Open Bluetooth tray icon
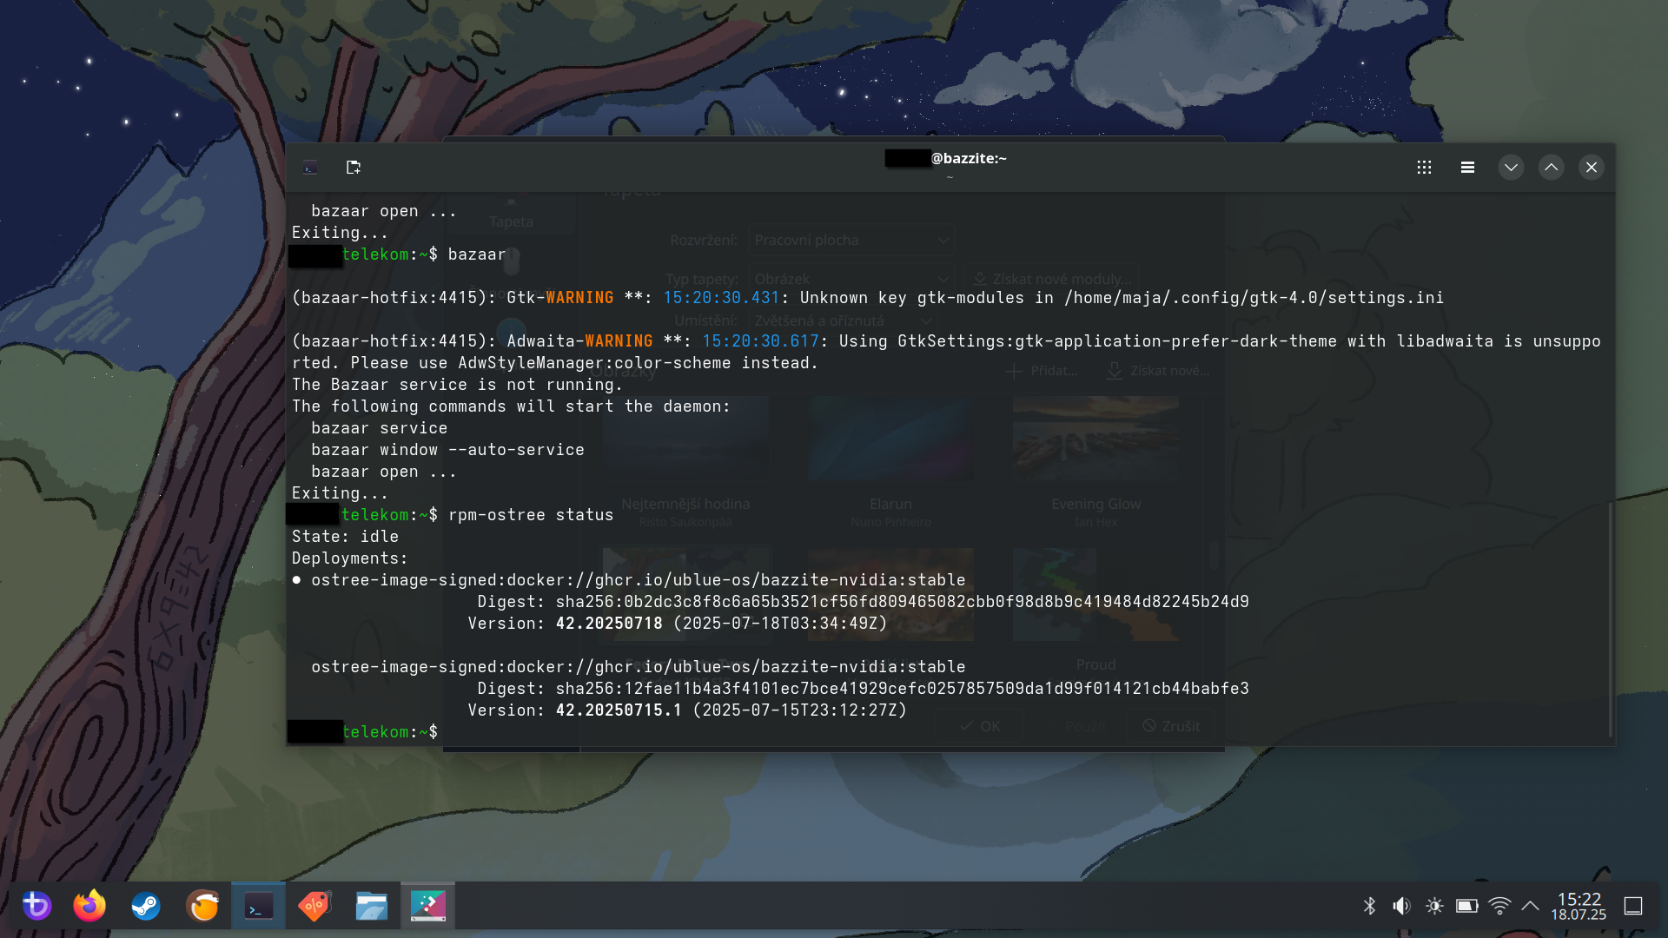The image size is (1668, 938). point(1370,906)
